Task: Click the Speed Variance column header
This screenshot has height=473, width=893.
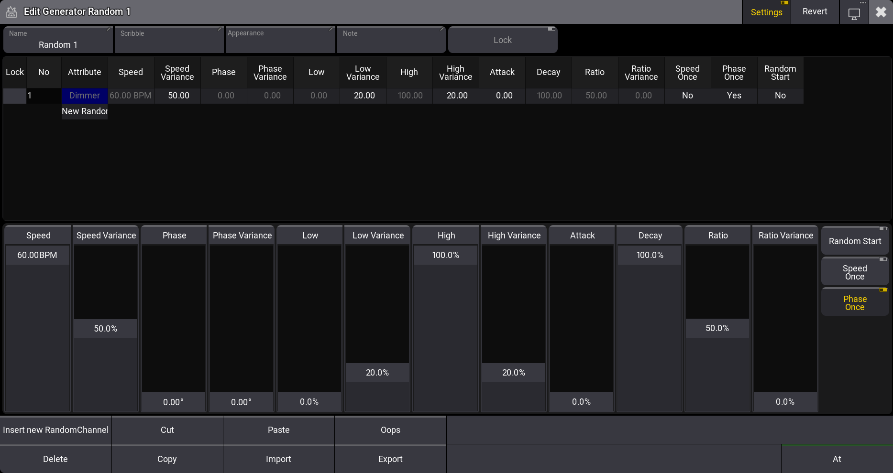Action: click(177, 73)
